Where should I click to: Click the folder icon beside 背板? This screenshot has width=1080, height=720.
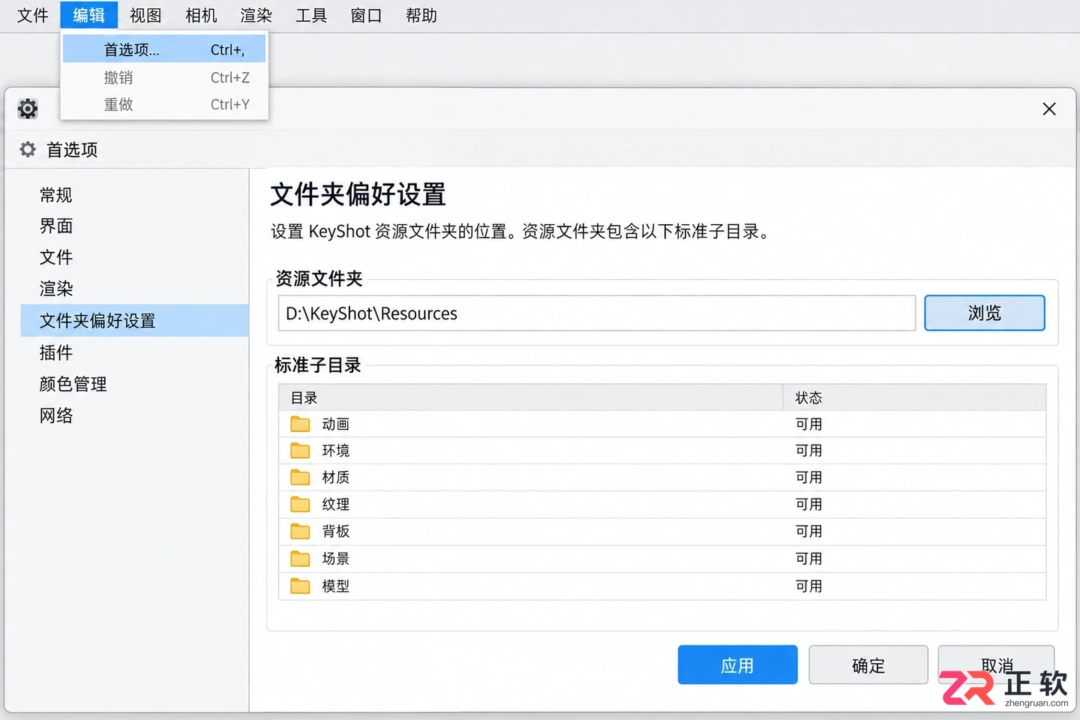(300, 531)
